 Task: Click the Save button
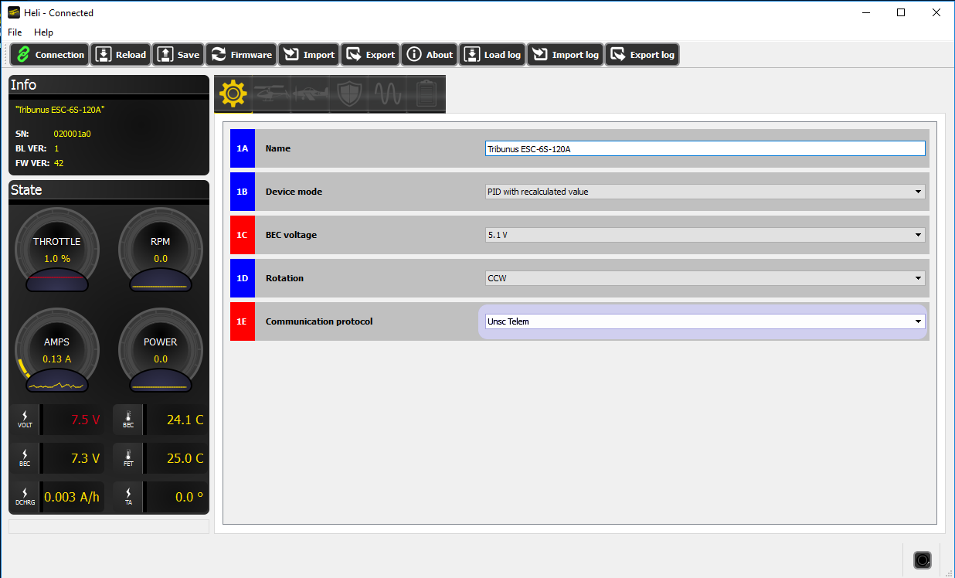point(178,55)
